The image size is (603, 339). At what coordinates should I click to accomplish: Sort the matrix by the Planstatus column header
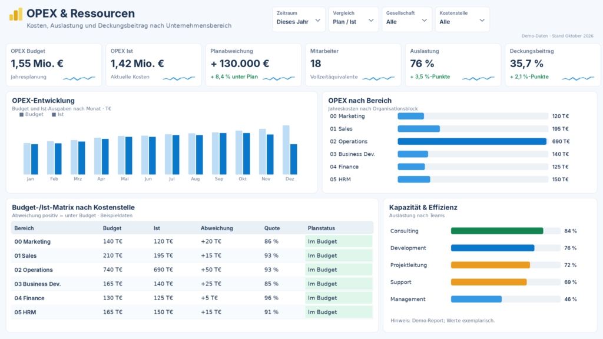coord(321,228)
